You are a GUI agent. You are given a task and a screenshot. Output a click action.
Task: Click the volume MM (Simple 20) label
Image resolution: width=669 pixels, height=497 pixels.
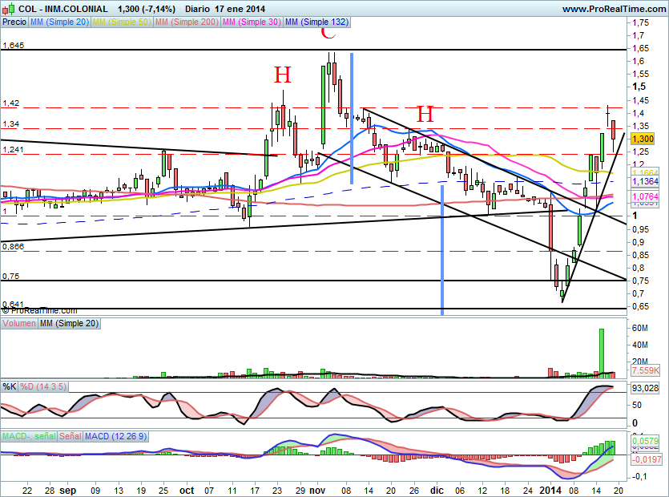tap(69, 323)
